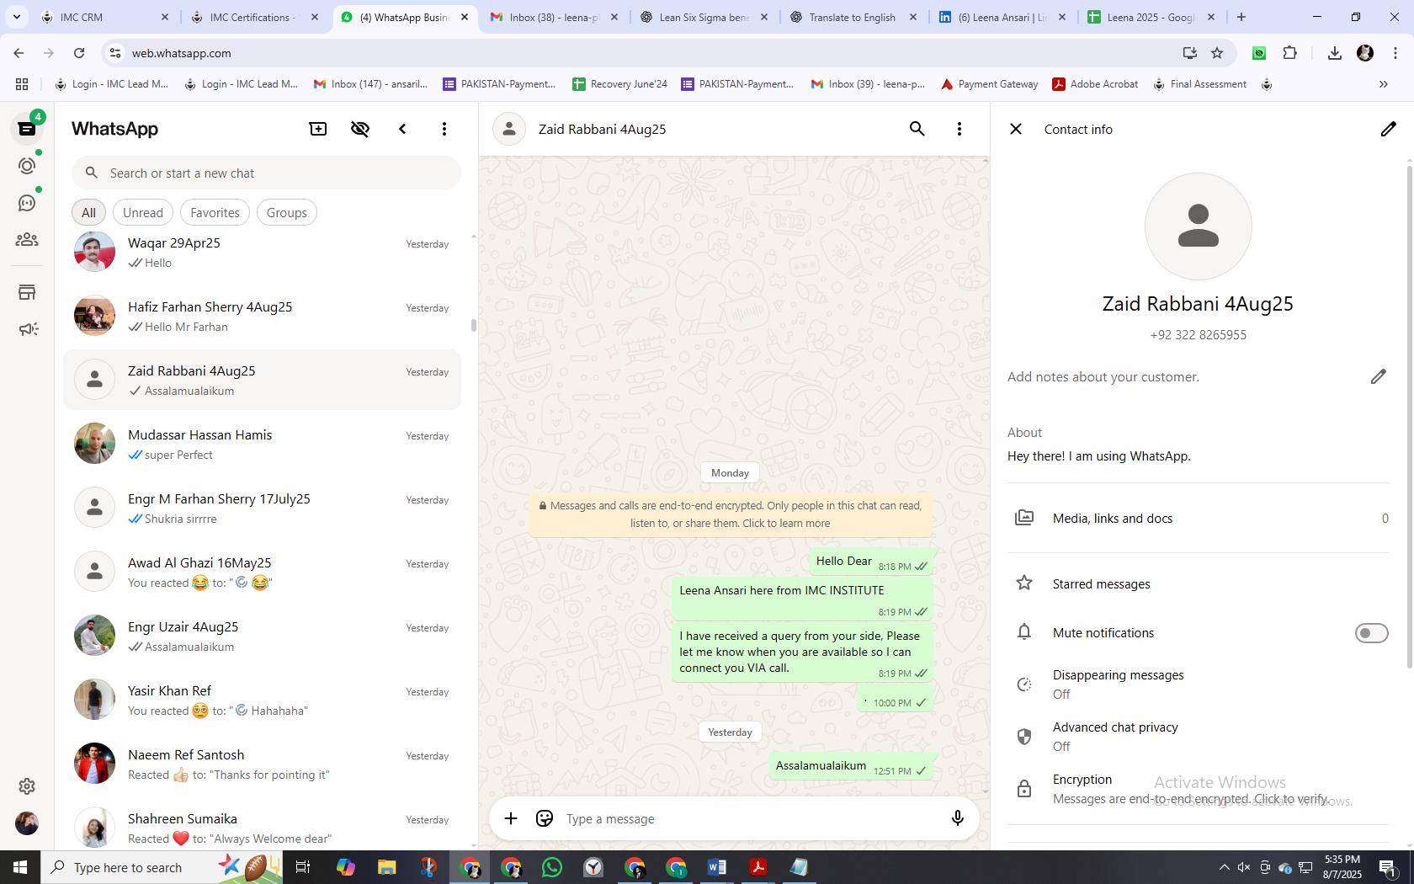The height and width of the screenshot is (884, 1414).
Task: Focus Search or start a new chat
Action: tap(266, 173)
